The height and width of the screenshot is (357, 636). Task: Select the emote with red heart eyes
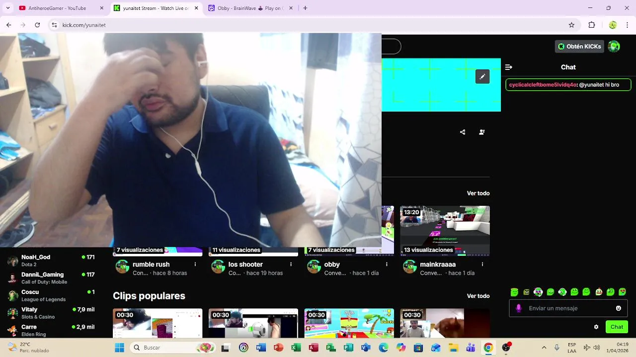tap(623, 292)
